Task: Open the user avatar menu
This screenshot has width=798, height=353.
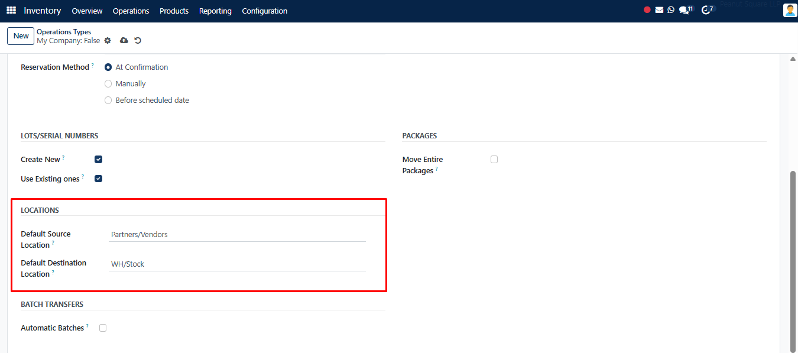Action: [790, 11]
